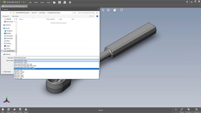Open the Tools menu
201x113 pixels.
42,3
